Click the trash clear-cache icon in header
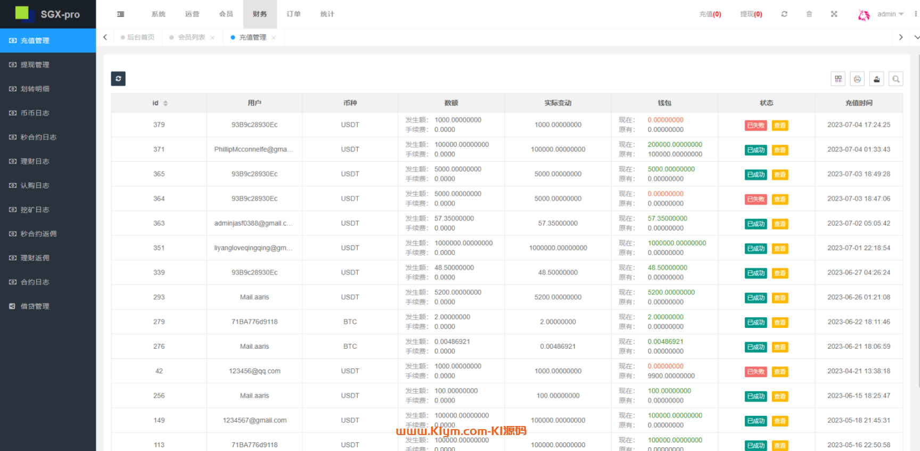Screen dimensions: 920x451 [809, 14]
